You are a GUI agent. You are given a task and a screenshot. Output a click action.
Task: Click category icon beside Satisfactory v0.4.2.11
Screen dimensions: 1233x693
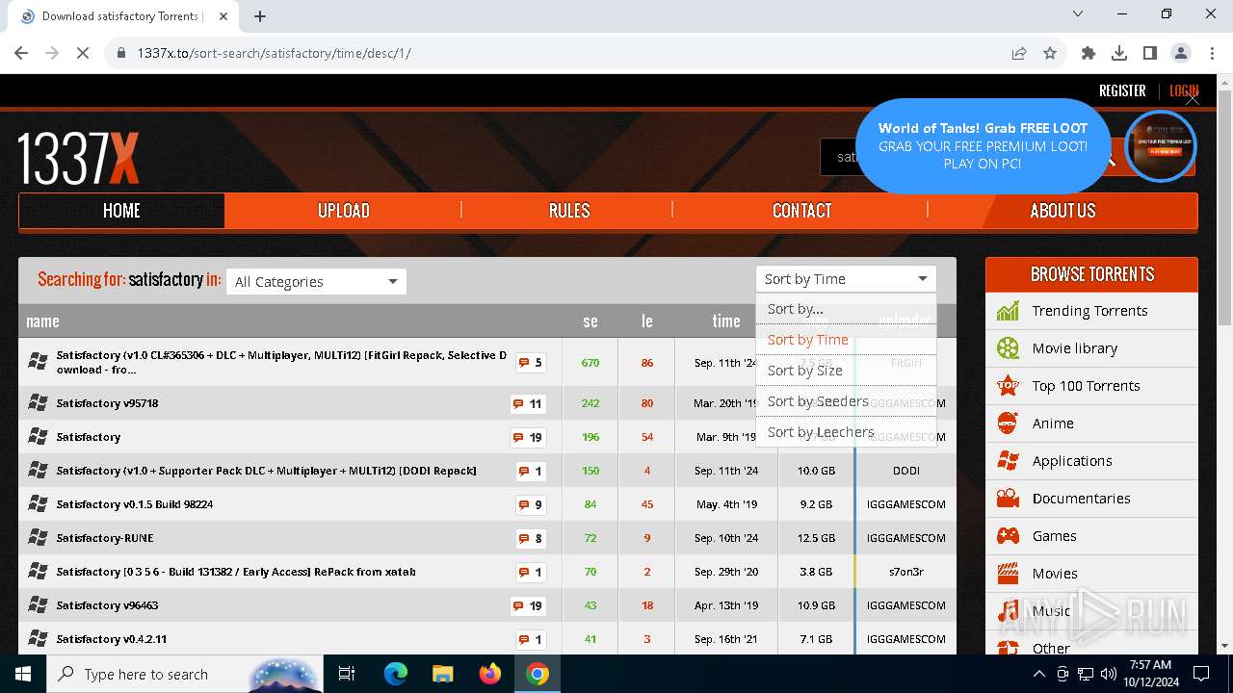tap(38, 639)
